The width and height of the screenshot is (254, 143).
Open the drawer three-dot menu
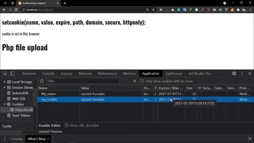pos(5,139)
